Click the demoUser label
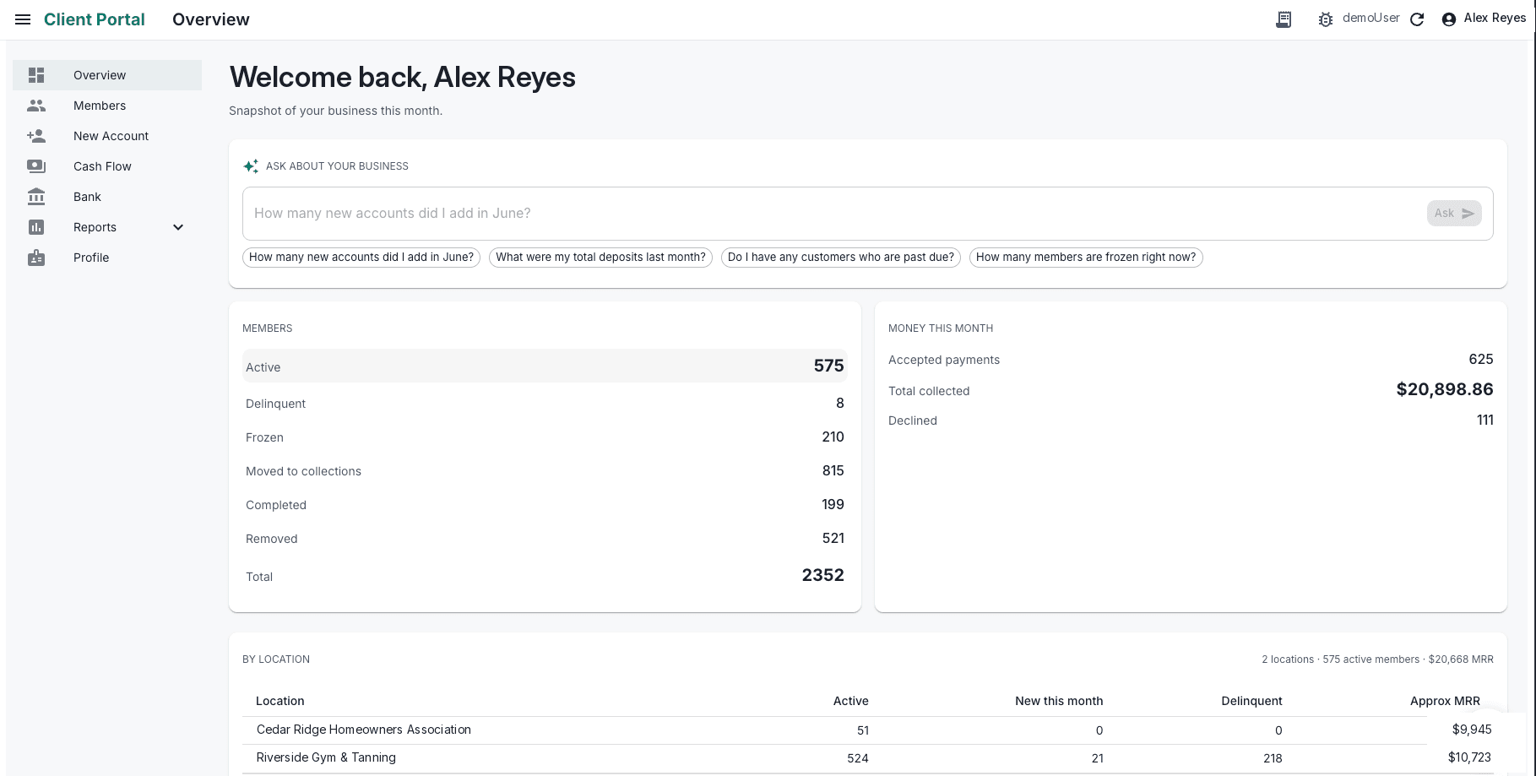Image resolution: width=1536 pixels, height=776 pixels. pos(1371,18)
